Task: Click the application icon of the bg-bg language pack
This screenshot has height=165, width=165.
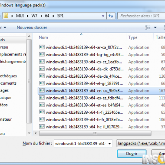Action: 42,54
